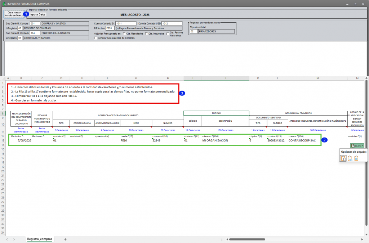Image resolution: width=369 pixels, height=243 pixels.
Task: Check the Cta. Pasivos Naturaleza checkbox
Action: pyautogui.click(x=168, y=34)
